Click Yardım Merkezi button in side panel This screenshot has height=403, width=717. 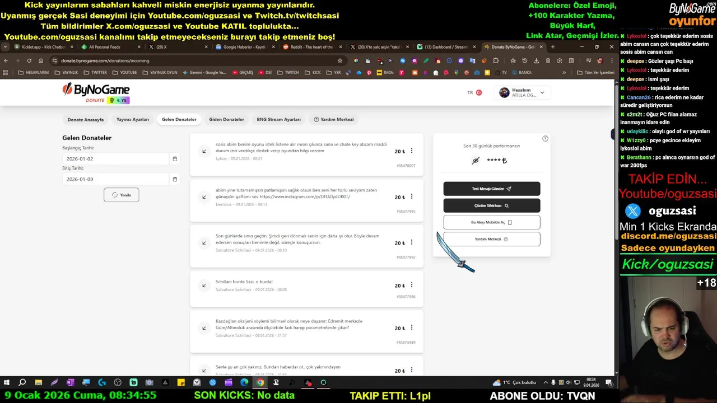point(492,239)
